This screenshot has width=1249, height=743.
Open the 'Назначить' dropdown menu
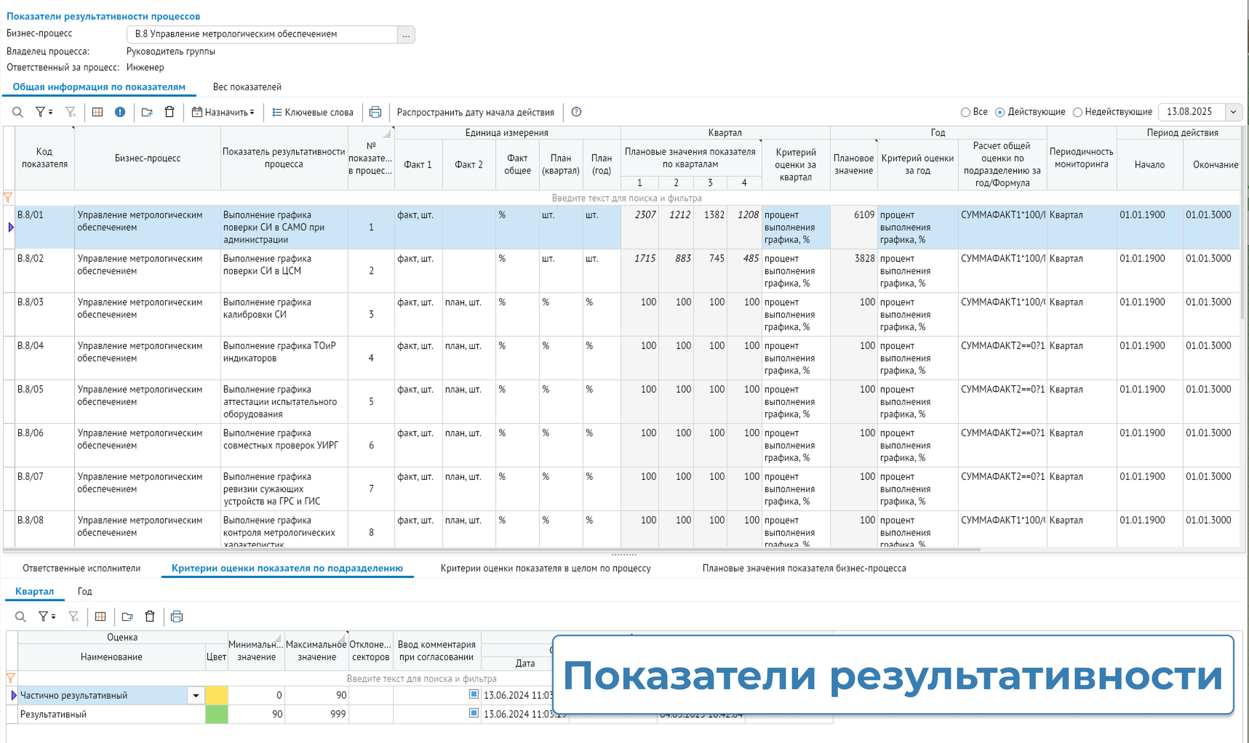click(x=223, y=112)
